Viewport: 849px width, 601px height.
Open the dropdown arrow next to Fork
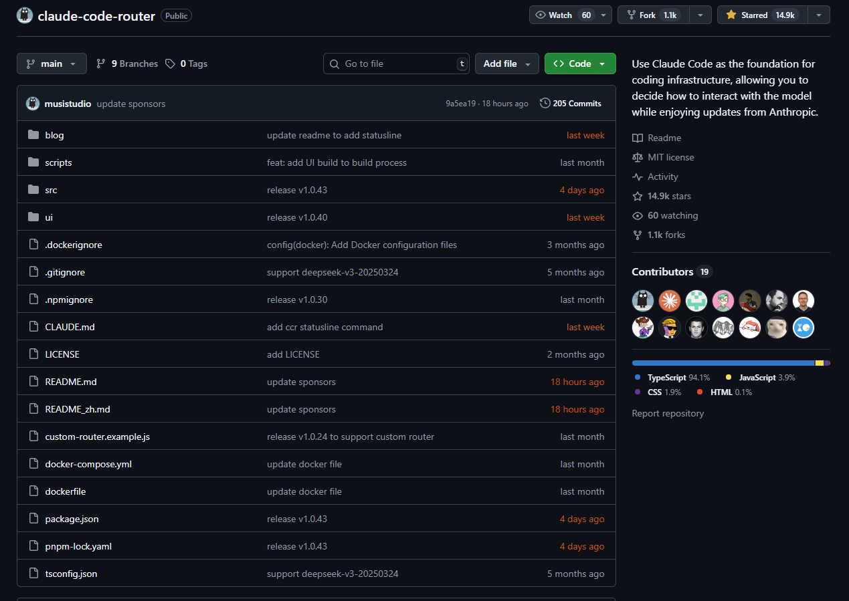[x=700, y=15]
